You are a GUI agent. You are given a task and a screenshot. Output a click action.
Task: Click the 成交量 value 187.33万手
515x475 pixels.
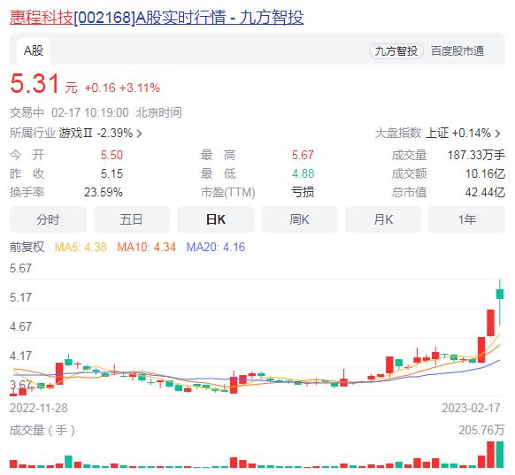point(476,155)
